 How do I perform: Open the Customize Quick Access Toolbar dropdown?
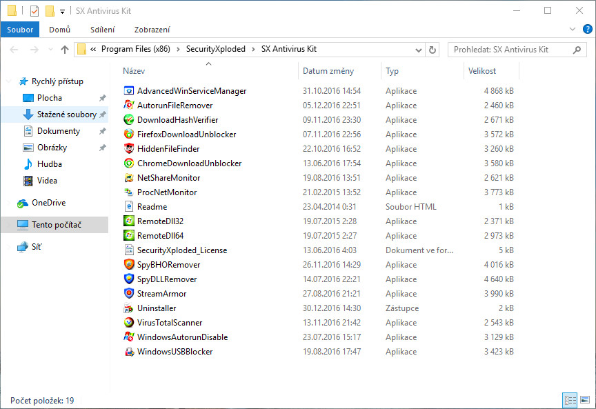(62, 12)
